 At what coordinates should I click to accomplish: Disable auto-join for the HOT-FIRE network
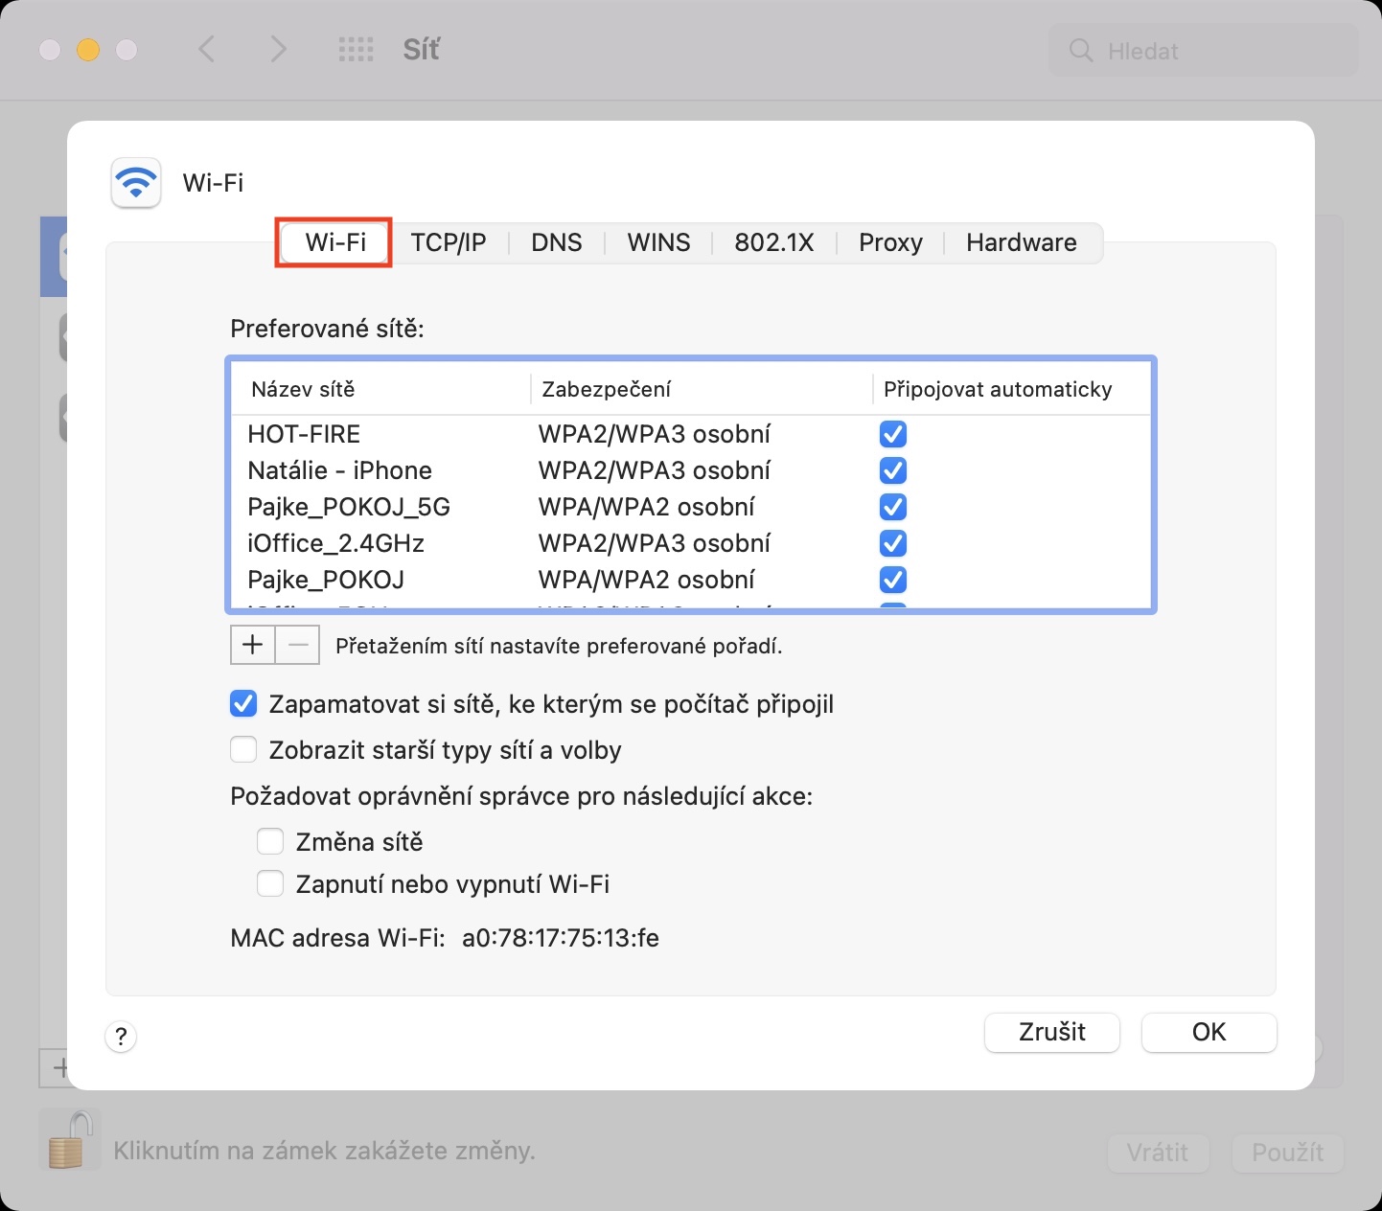pyautogui.click(x=893, y=434)
